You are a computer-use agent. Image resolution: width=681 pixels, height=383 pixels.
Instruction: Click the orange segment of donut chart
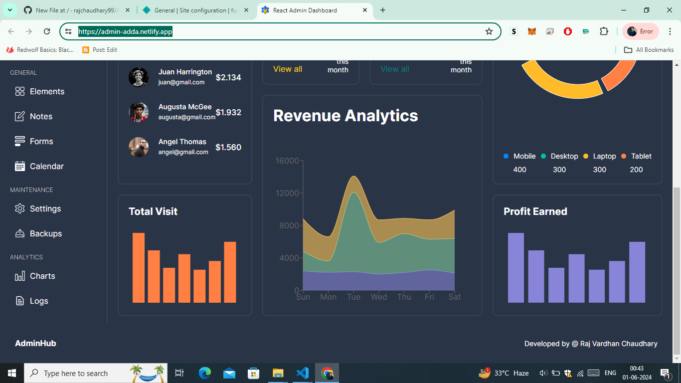[618, 75]
